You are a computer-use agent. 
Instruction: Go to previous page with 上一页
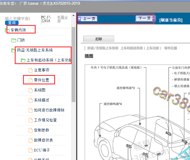pos(87,19)
